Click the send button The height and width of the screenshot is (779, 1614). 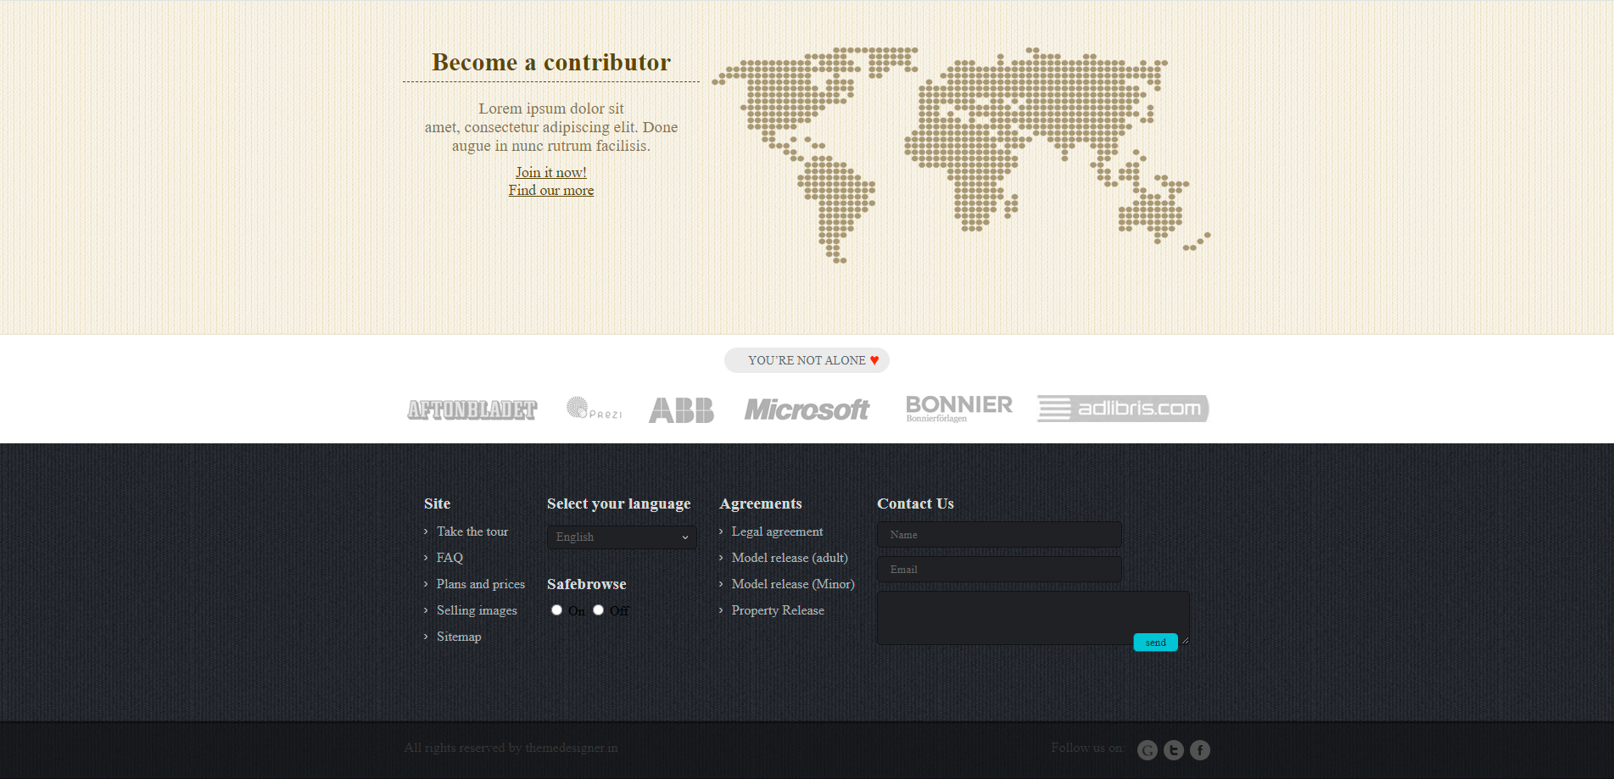(x=1155, y=643)
